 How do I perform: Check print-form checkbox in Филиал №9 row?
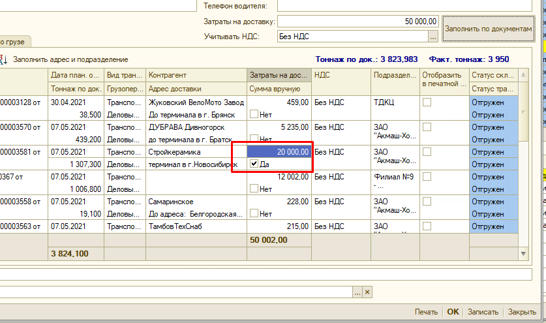tap(427, 176)
